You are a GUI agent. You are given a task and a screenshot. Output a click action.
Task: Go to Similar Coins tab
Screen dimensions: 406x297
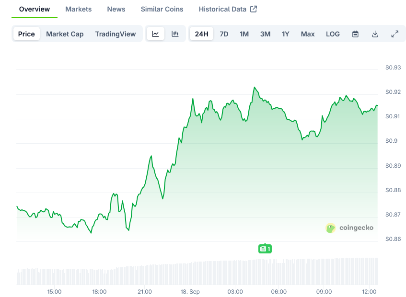(162, 9)
